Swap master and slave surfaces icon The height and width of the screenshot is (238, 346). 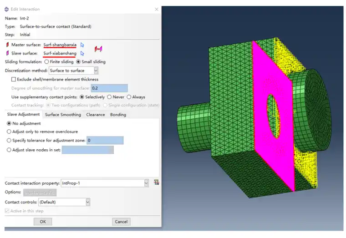(x=98, y=49)
